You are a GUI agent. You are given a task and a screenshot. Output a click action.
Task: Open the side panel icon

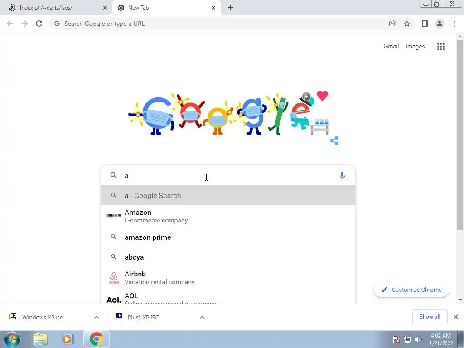coord(425,24)
